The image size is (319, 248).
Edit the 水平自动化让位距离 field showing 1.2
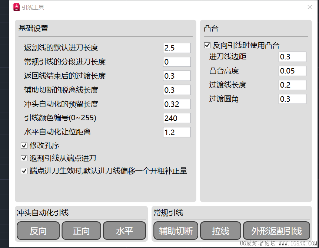click(177, 132)
